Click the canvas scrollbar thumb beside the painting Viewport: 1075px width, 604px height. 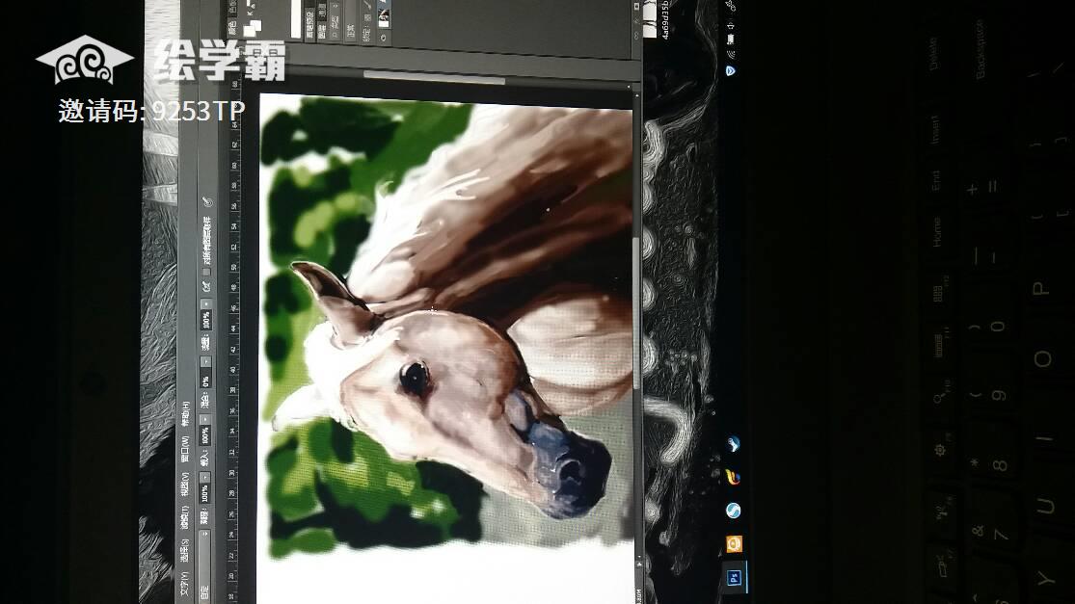pyautogui.click(x=637, y=314)
